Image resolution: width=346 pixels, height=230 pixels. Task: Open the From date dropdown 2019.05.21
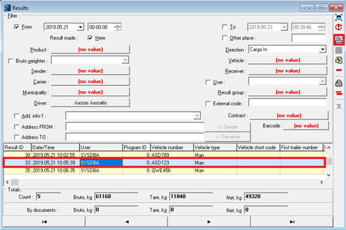pos(81,27)
